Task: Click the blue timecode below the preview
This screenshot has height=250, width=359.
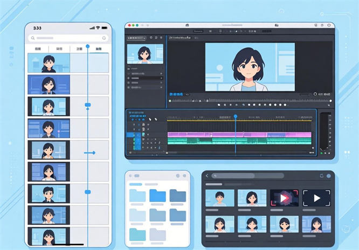Action: (176, 94)
